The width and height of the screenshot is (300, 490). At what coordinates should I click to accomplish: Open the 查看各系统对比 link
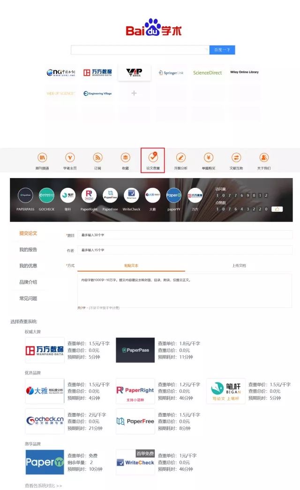point(43,486)
